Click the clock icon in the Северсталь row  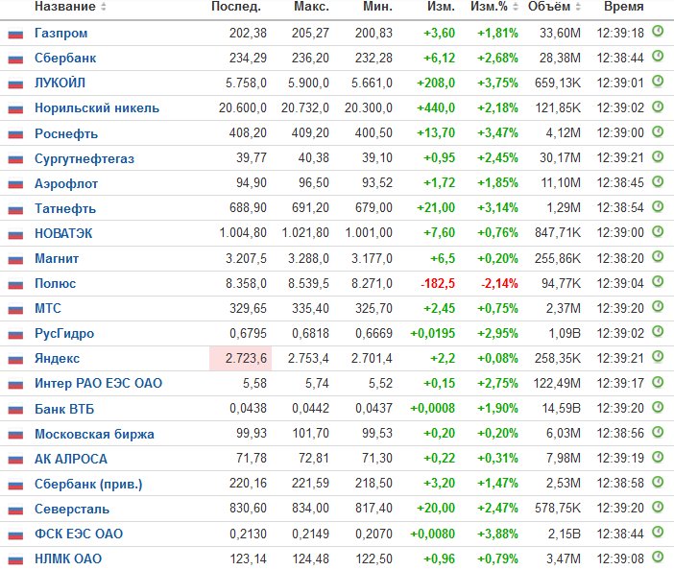(x=658, y=507)
